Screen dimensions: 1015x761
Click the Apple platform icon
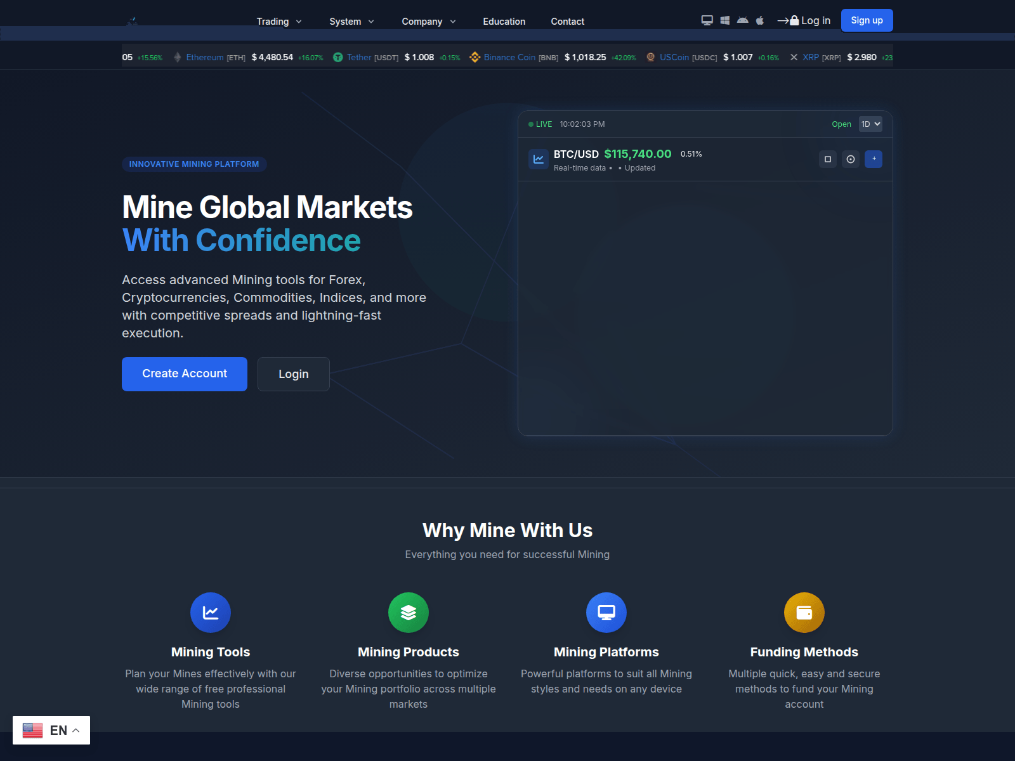760,20
